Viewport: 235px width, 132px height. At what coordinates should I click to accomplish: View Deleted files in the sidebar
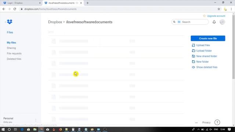click(14, 59)
